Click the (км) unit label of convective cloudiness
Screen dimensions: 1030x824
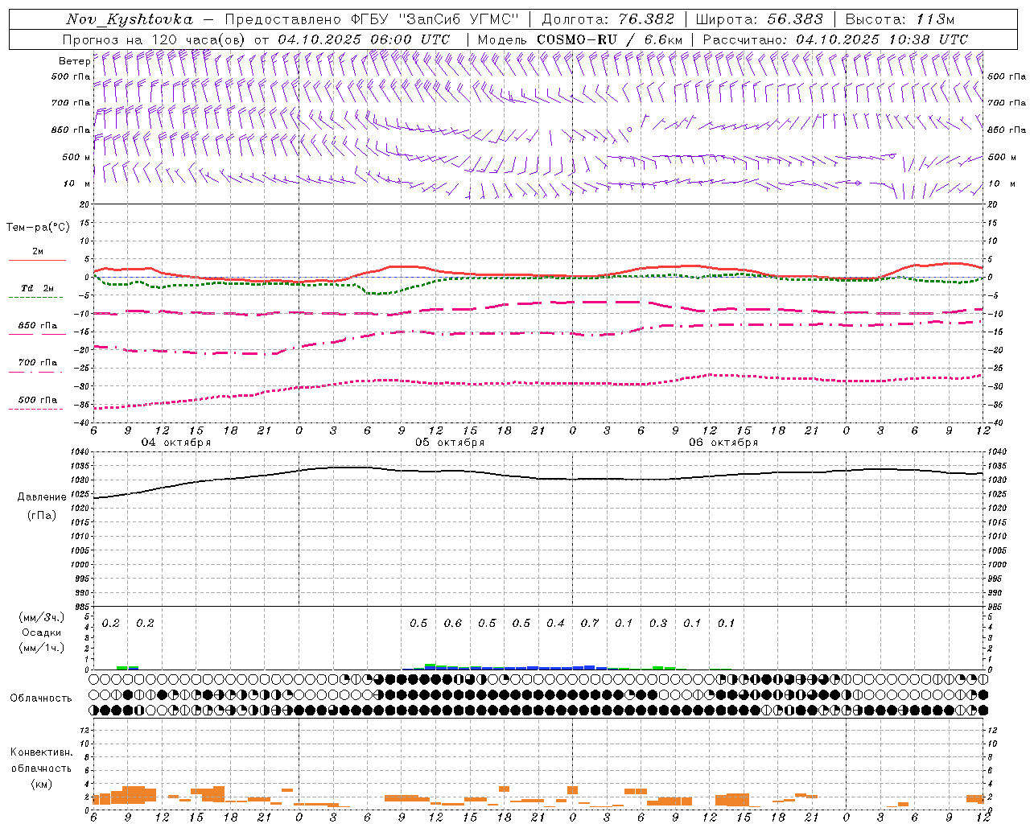(x=41, y=784)
